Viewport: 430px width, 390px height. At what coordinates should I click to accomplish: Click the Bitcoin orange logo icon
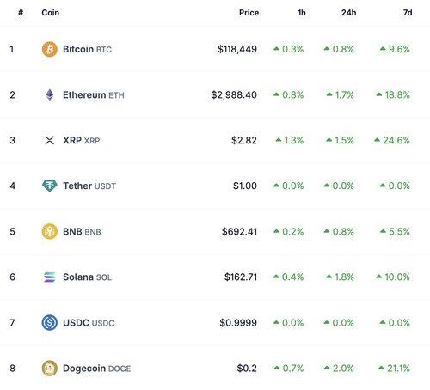click(x=50, y=49)
